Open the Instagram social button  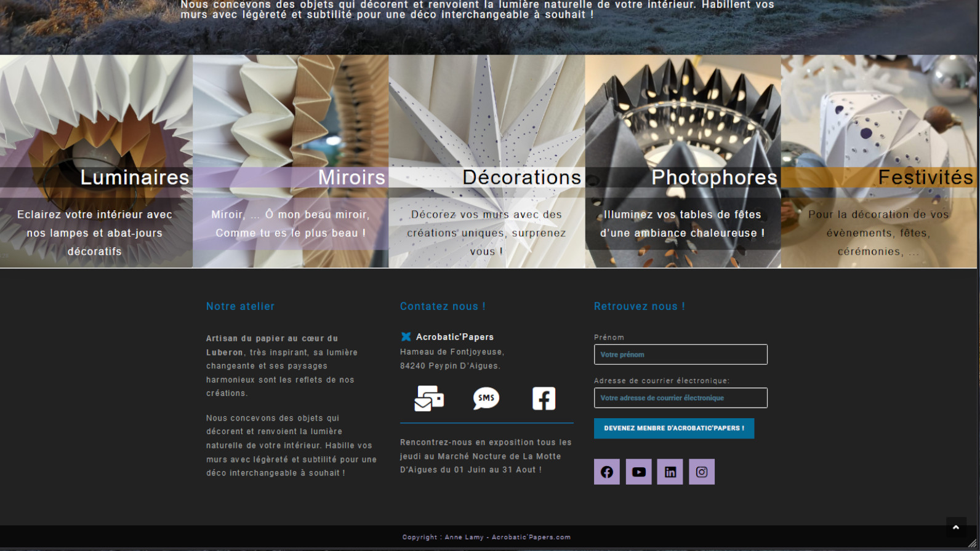click(x=701, y=472)
